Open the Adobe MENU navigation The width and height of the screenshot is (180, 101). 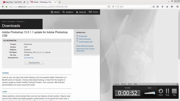tap(55, 12)
